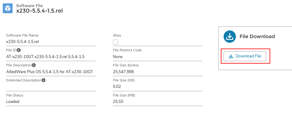The image size is (292, 114).
Task: Toggle the Alias checkbox
Action: 115,42
